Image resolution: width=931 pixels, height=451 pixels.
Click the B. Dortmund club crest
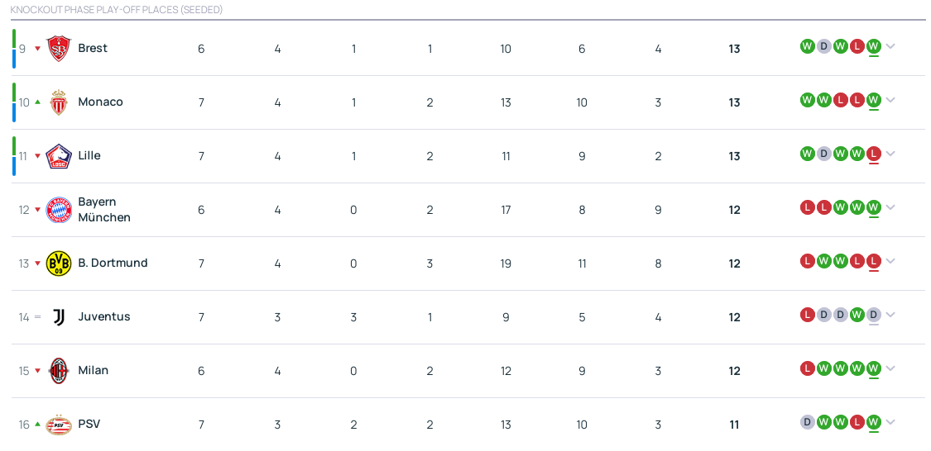(59, 263)
